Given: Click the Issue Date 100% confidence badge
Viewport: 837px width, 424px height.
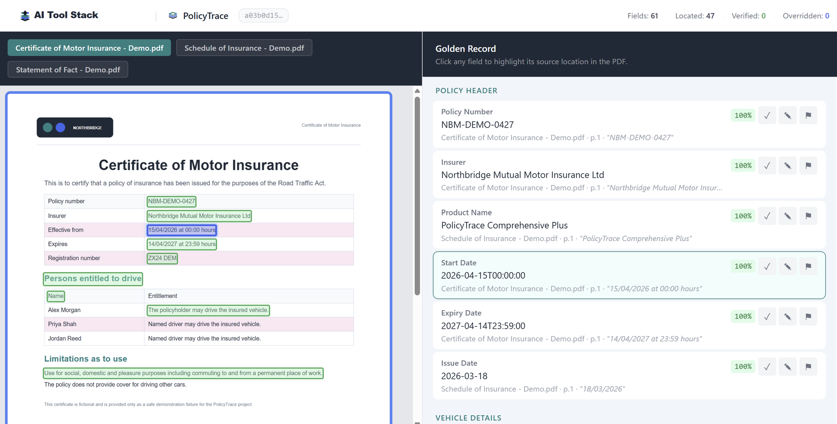Looking at the screenshot, I should click(743, 367).
